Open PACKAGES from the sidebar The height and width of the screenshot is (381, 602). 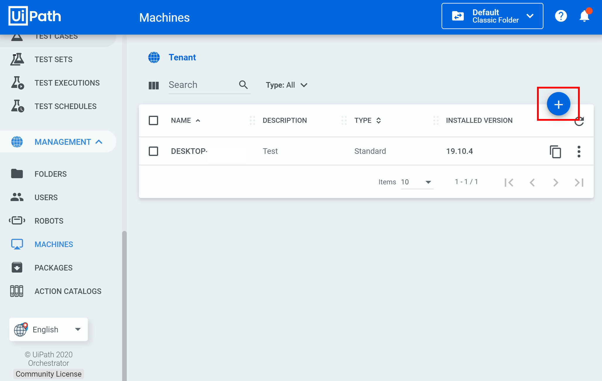tap(53, 268)
